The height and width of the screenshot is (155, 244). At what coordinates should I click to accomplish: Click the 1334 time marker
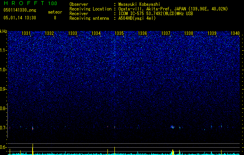point(96,33)
